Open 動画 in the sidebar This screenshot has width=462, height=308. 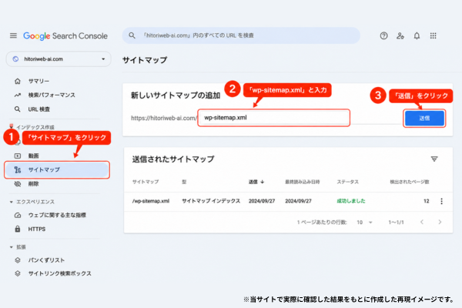tap(33, 156)
